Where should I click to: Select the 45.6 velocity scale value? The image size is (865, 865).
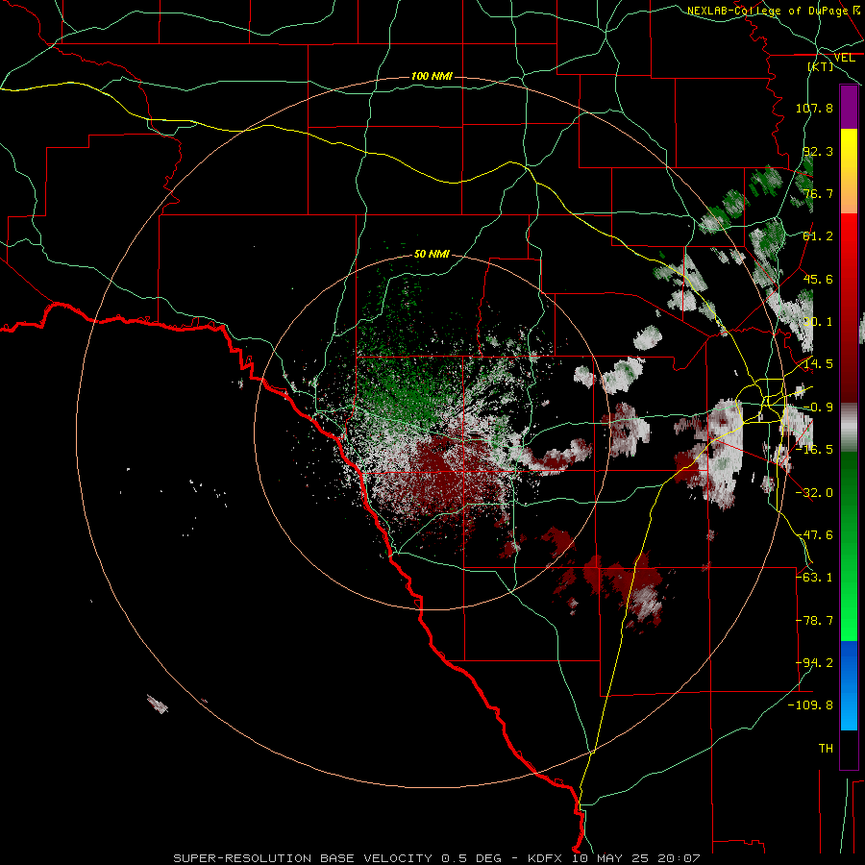tap(818, 279)
